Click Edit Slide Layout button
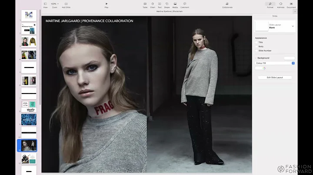 (275, 78)
